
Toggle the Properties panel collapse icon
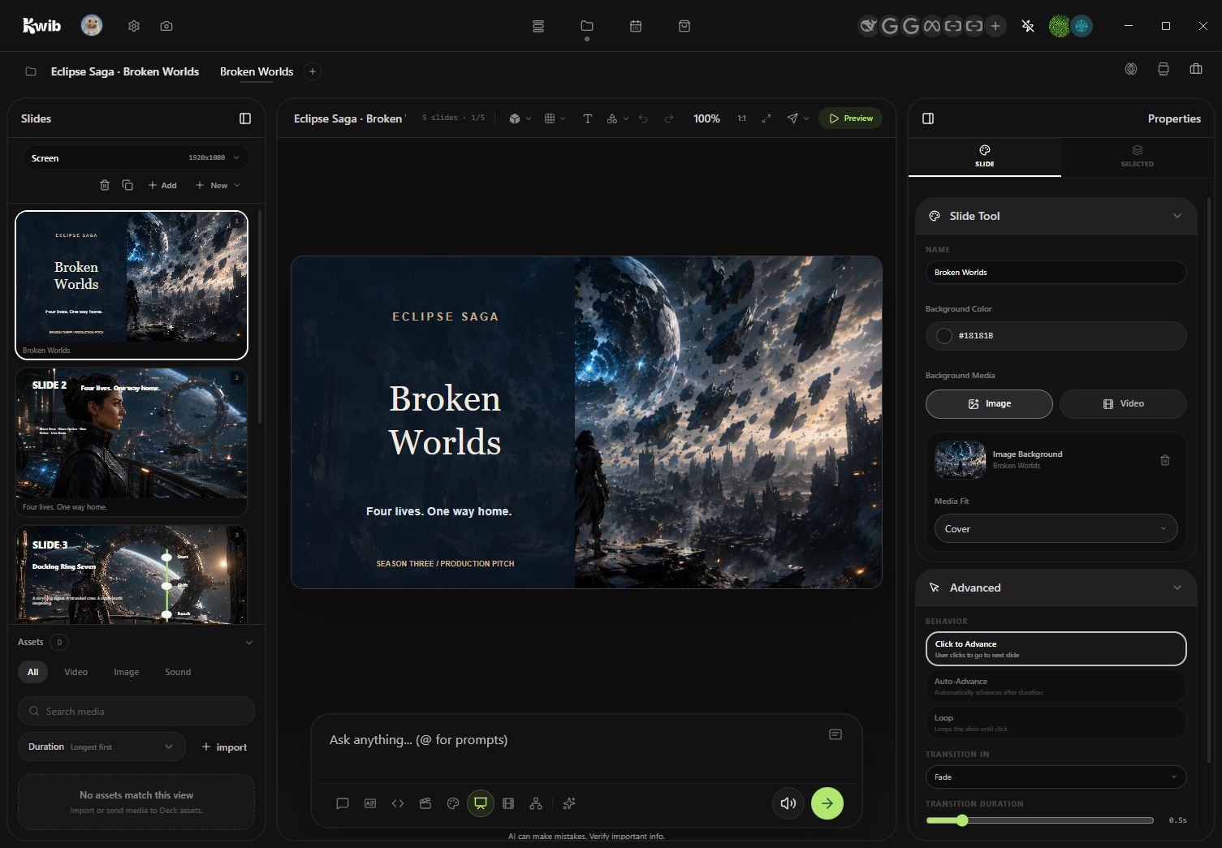928,118
